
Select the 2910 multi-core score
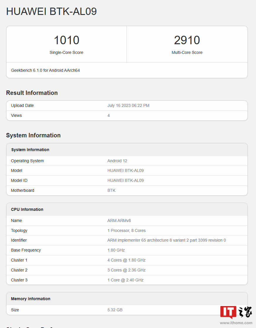(187, 40)
